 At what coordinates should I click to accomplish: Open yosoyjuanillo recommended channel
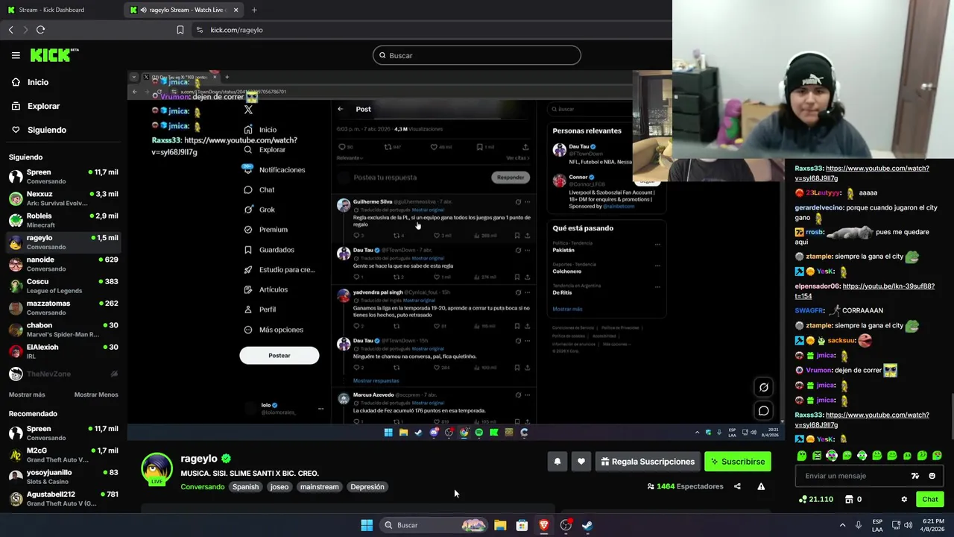pyautogui.click(x=63, y=477)
